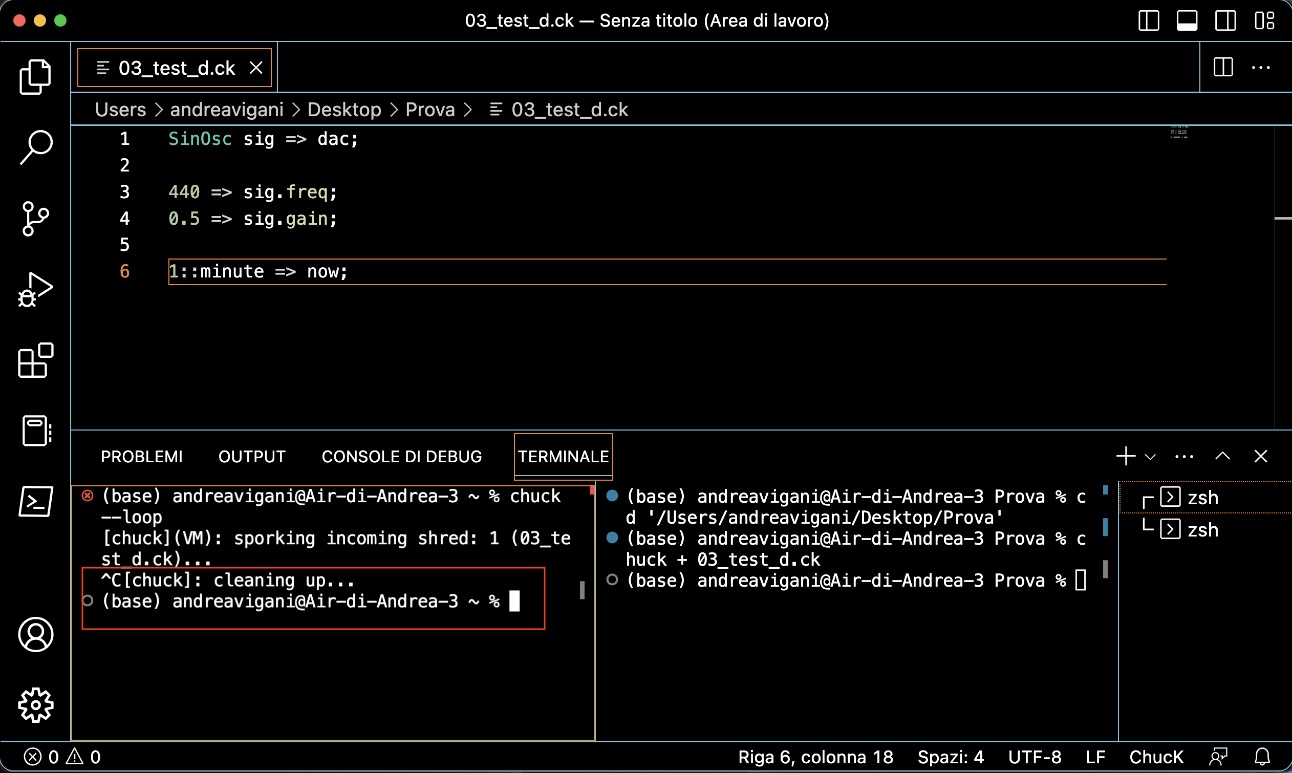Open the notebook icon in activity bar

click(36, 431)
